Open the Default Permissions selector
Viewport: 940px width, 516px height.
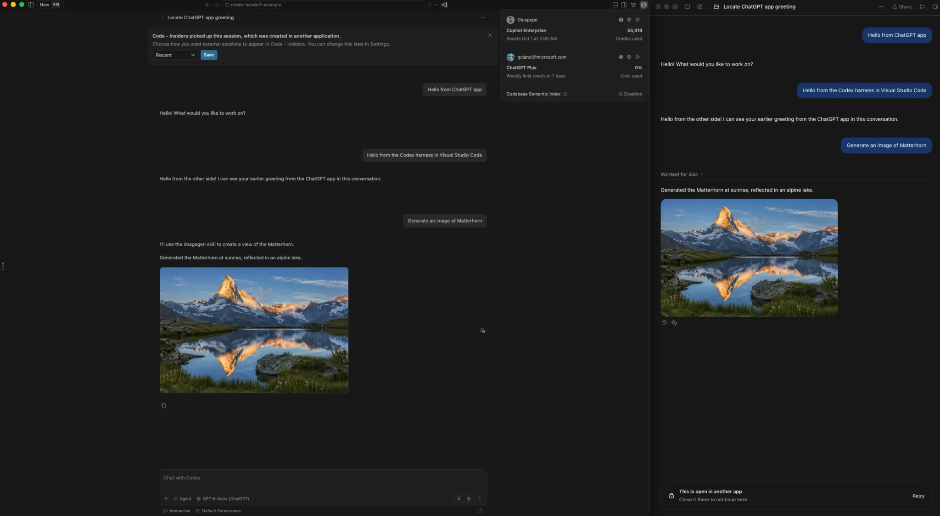(x=218, y=511)
